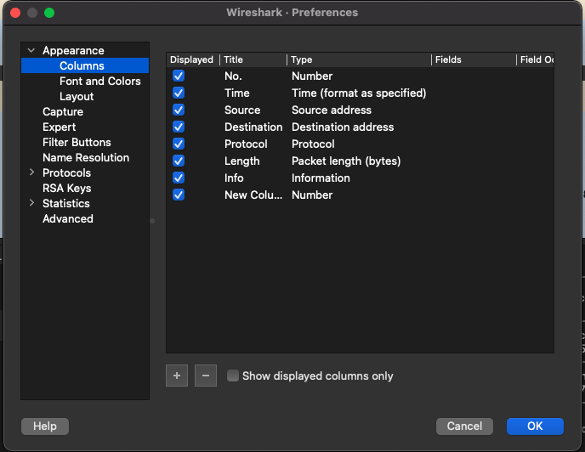Select the 'Source' title cell

click(242, 110)
